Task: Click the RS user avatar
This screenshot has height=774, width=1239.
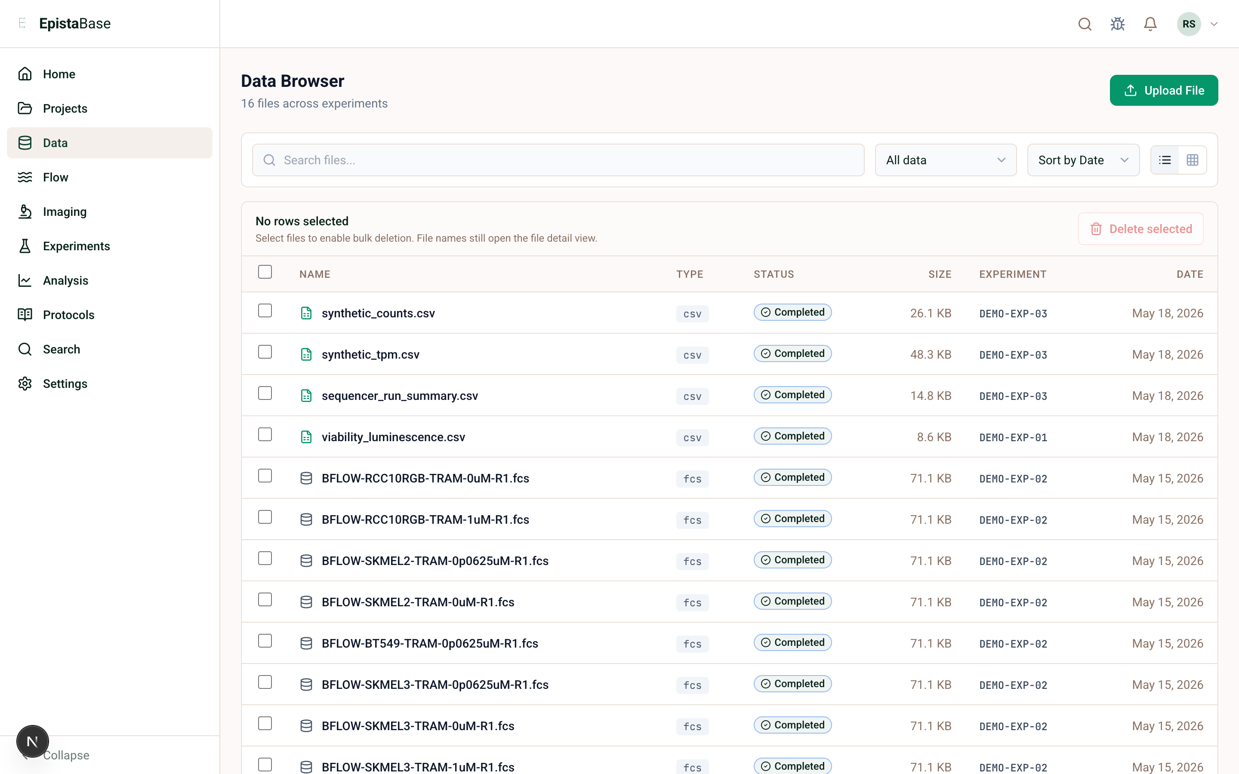Action: pos(1189,24)
